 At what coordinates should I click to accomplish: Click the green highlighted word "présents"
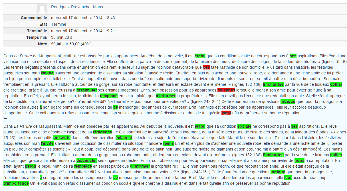[62, 138]
